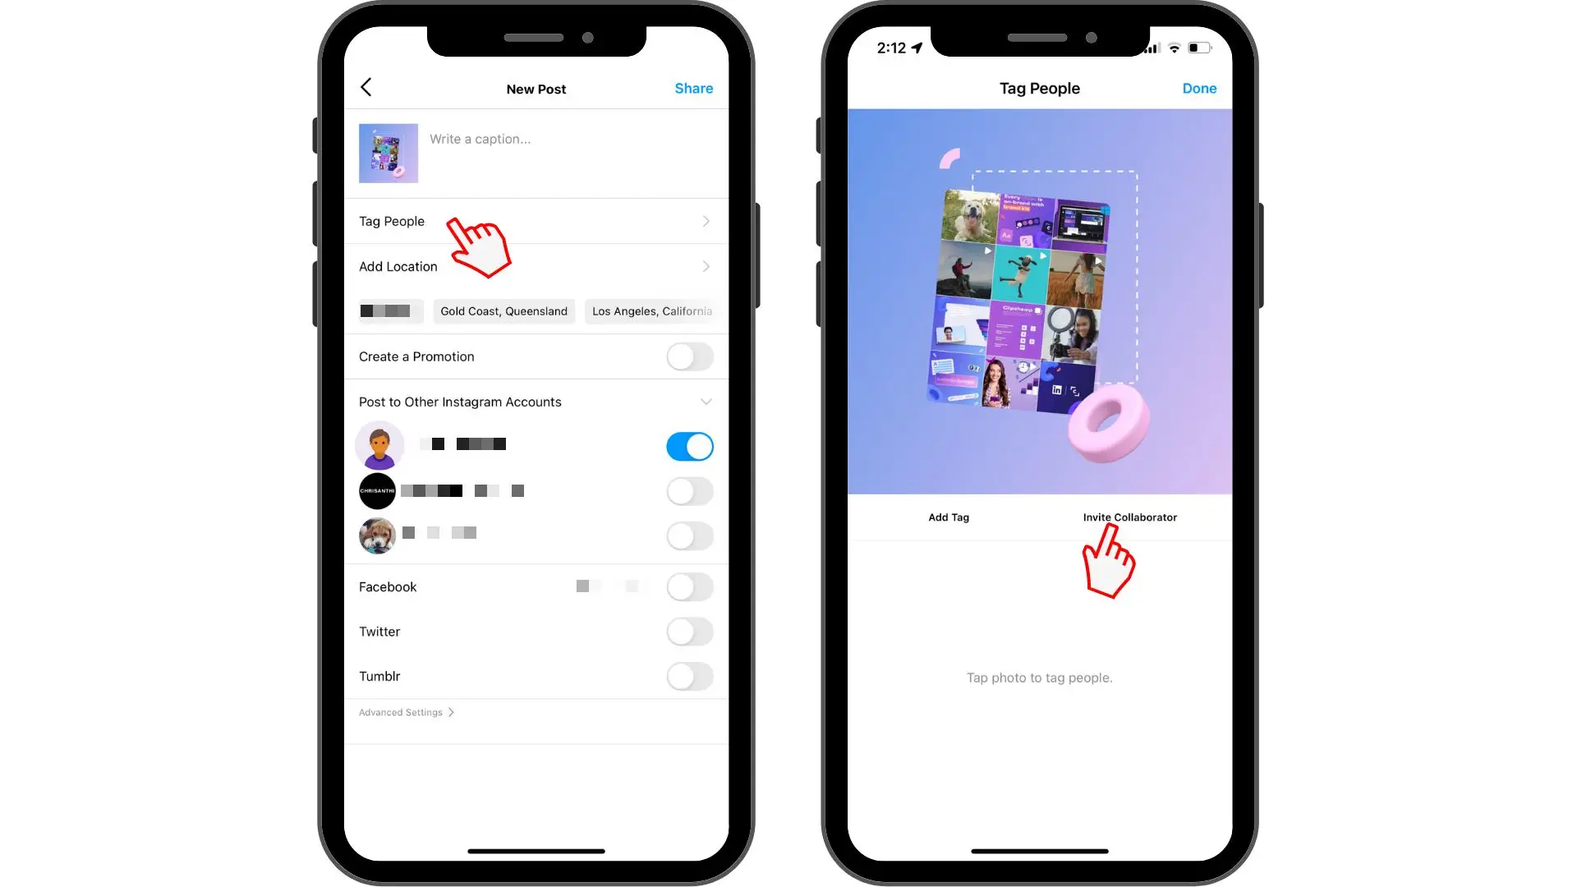Tap the profile avatar in accounts list
Screen dimensions: 1577x887
click(x=379, y=445)
